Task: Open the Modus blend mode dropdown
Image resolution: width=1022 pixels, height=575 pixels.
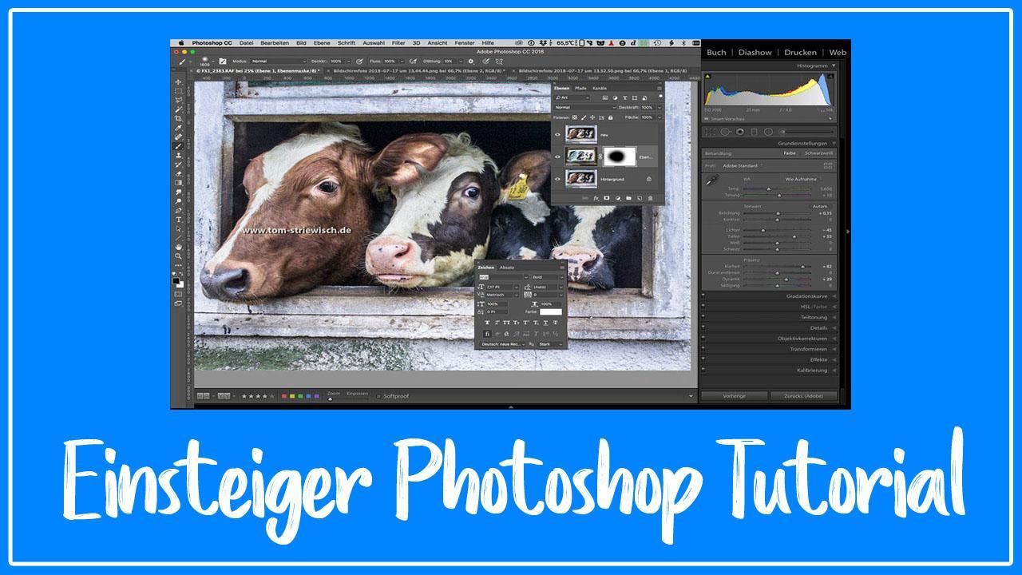Action: [279, 61]
